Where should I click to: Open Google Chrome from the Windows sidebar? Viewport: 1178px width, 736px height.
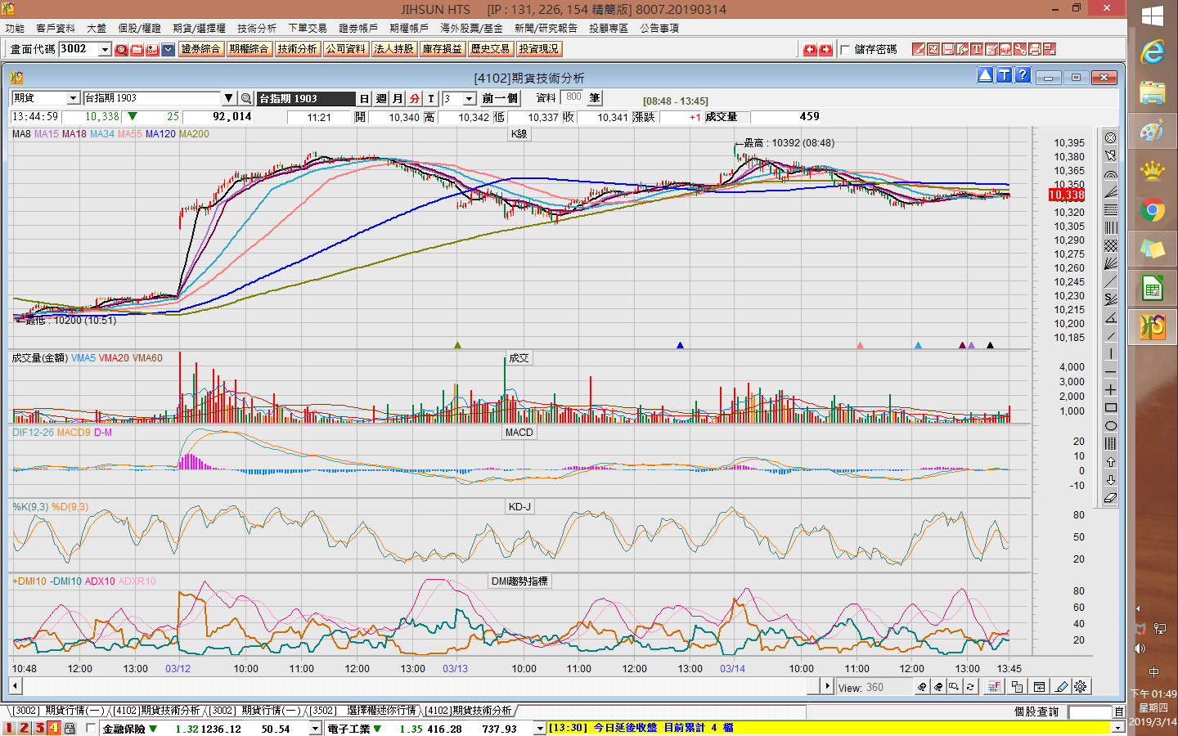coord(1152,210)
